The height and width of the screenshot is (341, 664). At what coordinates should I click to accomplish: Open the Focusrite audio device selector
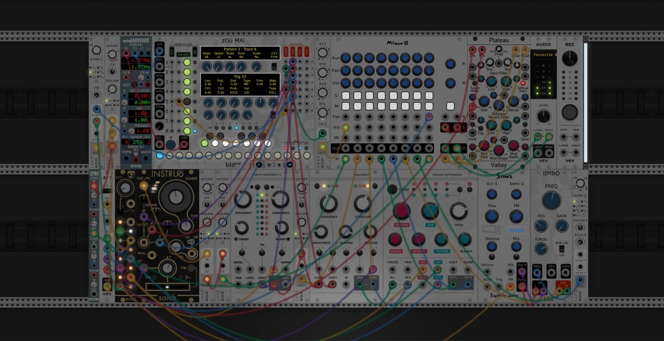544,55
